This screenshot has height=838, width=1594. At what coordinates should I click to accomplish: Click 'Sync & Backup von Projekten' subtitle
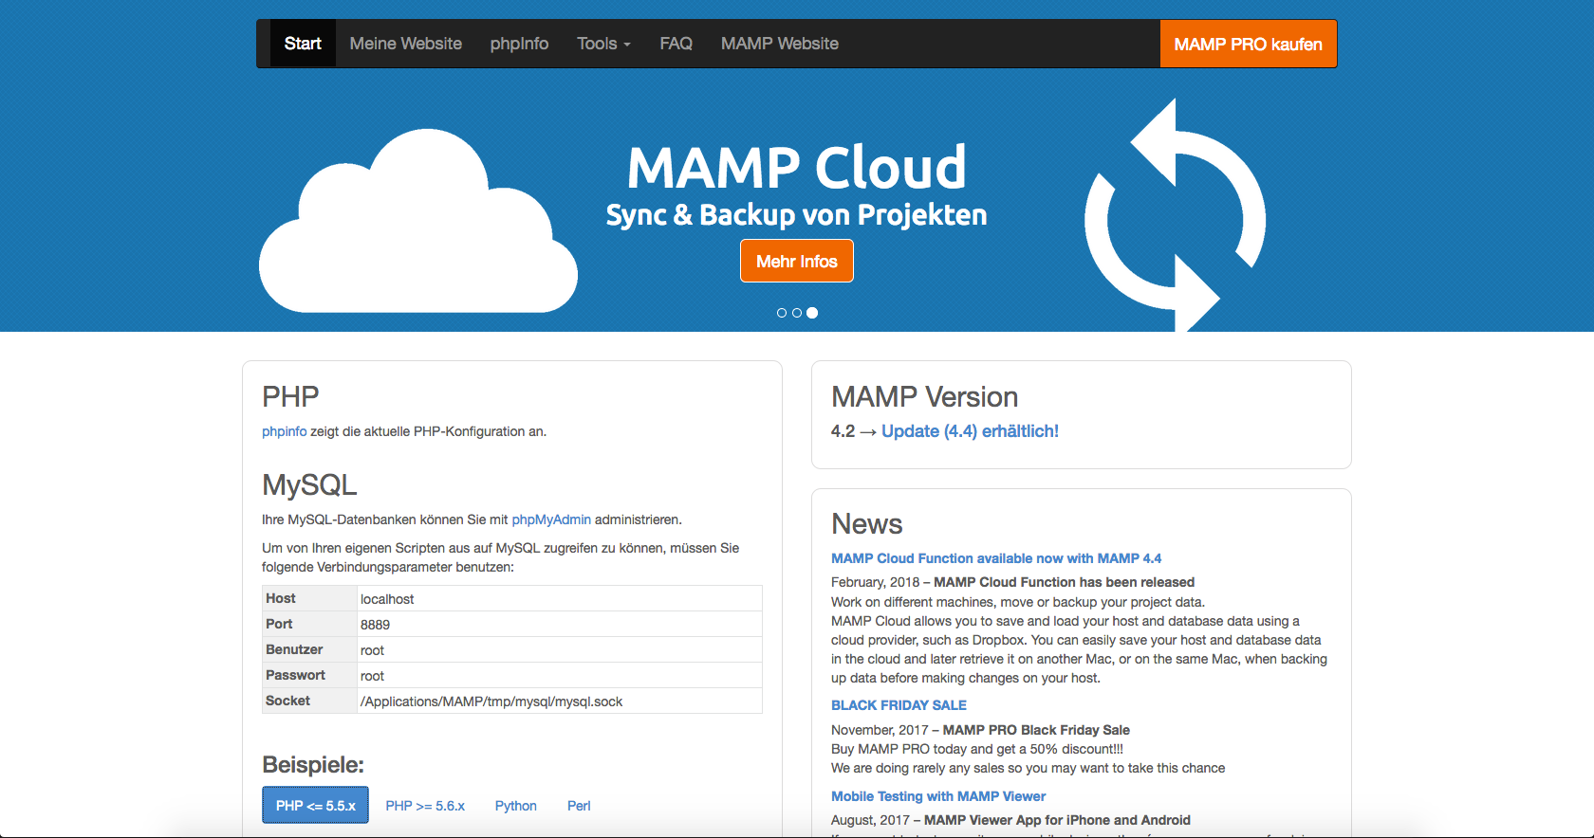click(x=796, y=215)
